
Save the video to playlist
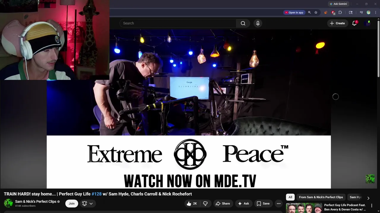click(x=263, y=204)
